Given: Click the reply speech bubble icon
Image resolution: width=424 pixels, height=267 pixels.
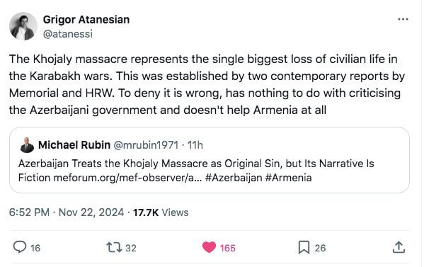Looking at the screenshot, I should click(20, 247).
